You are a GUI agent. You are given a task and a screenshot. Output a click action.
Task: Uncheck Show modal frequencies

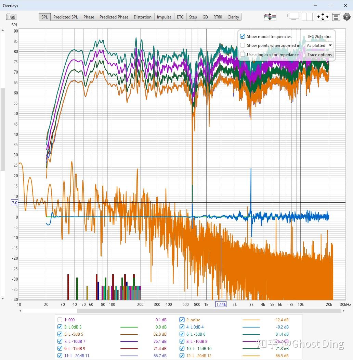(243, 36)
